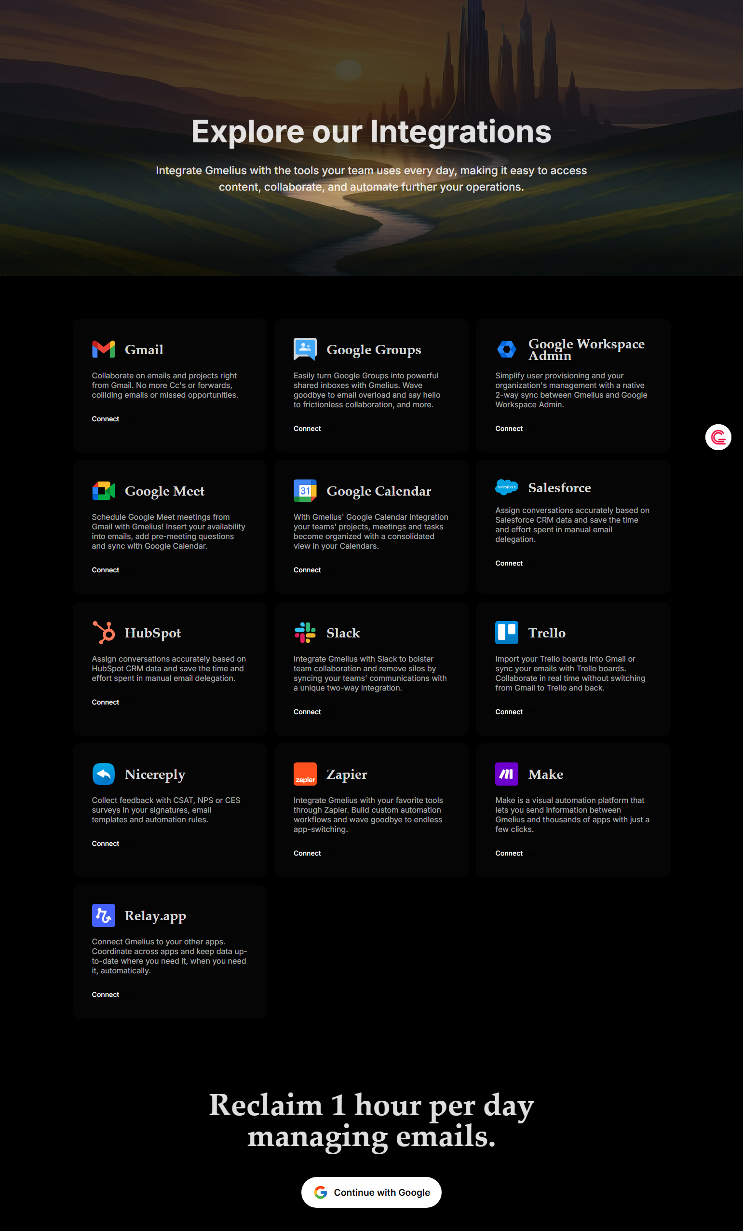Click Relay.app description about coordinating apps

click(169, 956)
